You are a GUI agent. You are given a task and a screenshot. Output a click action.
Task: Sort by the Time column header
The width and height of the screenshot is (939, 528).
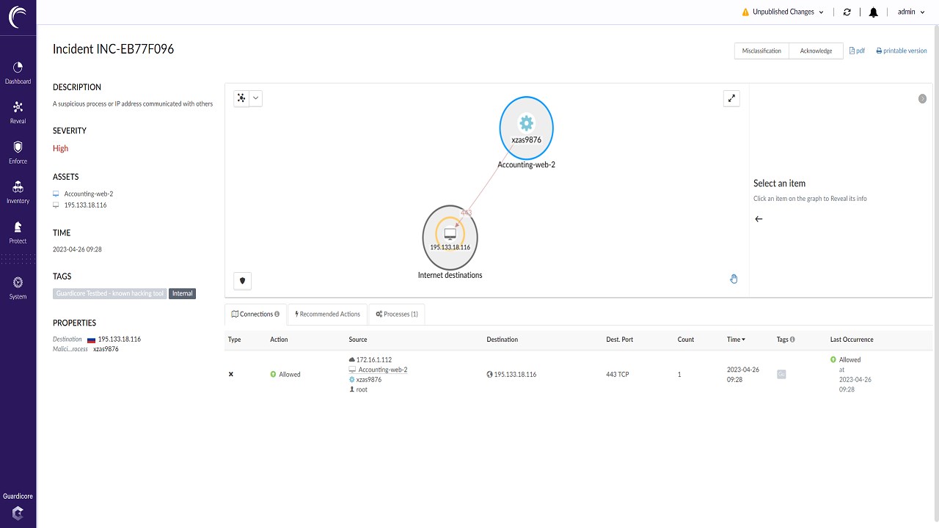click(x=736, y=340)
